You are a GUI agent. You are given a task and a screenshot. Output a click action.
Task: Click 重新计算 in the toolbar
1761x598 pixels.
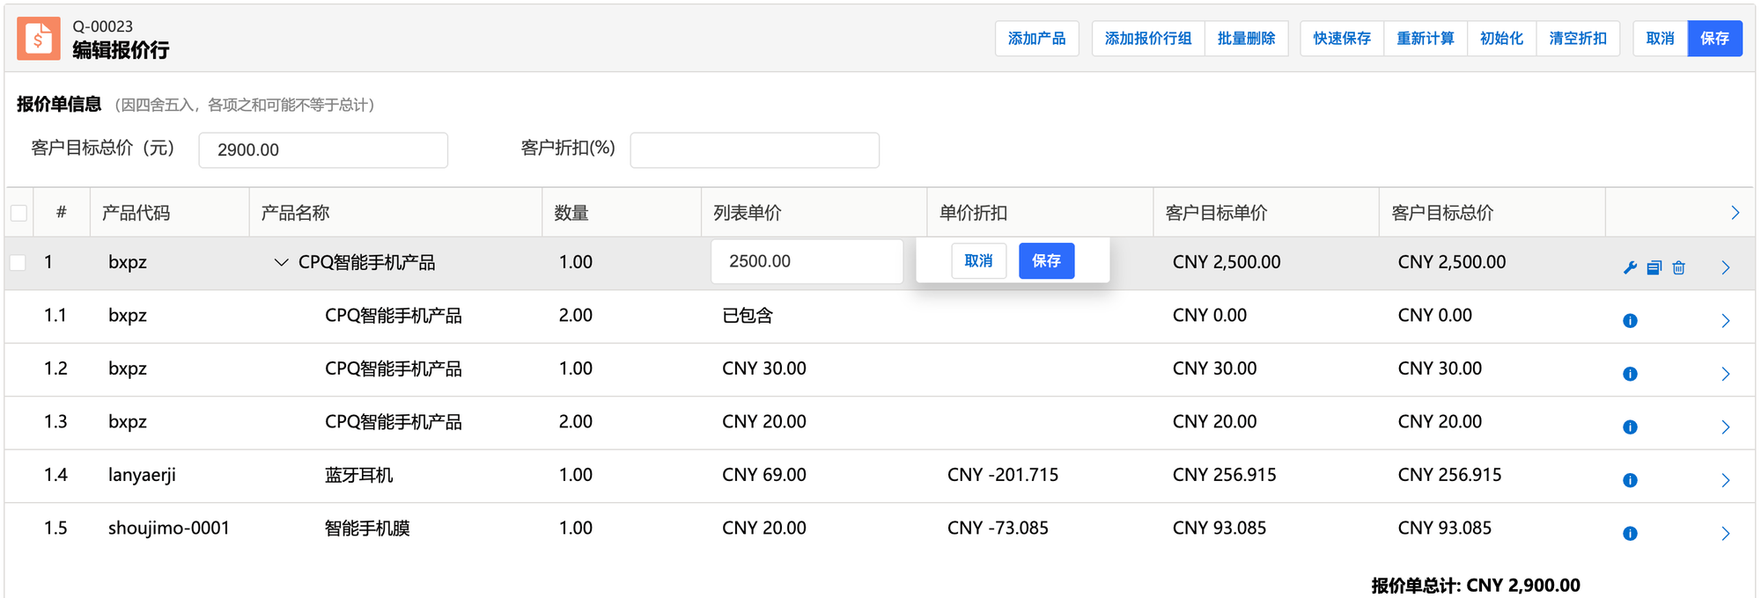click(x=1425, y=39)
